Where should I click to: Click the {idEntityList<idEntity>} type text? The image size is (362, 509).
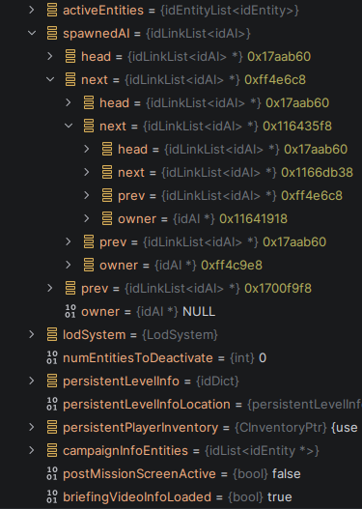[x=230, y=11]
